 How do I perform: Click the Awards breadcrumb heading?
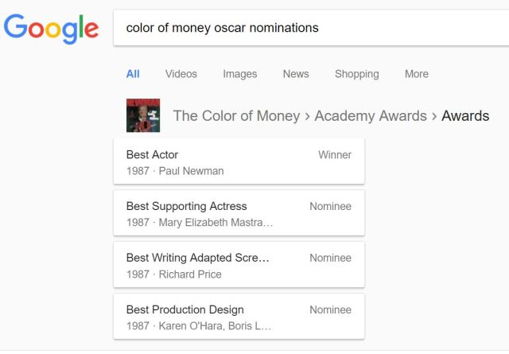[x=465, y=116]
